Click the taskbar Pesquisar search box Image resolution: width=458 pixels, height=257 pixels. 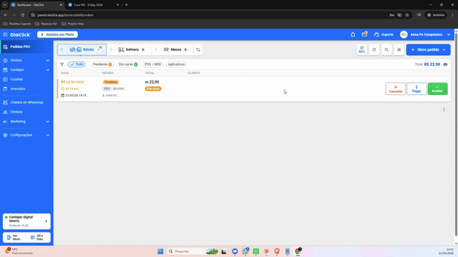(x=193, y=251)
